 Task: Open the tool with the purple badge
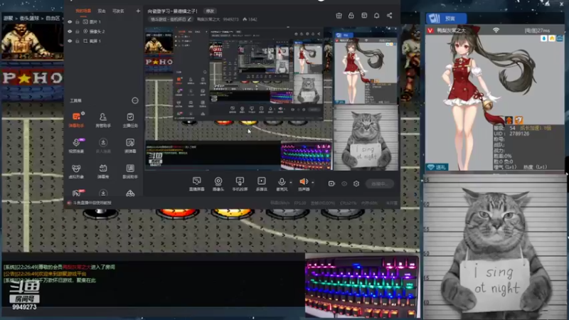76,146
